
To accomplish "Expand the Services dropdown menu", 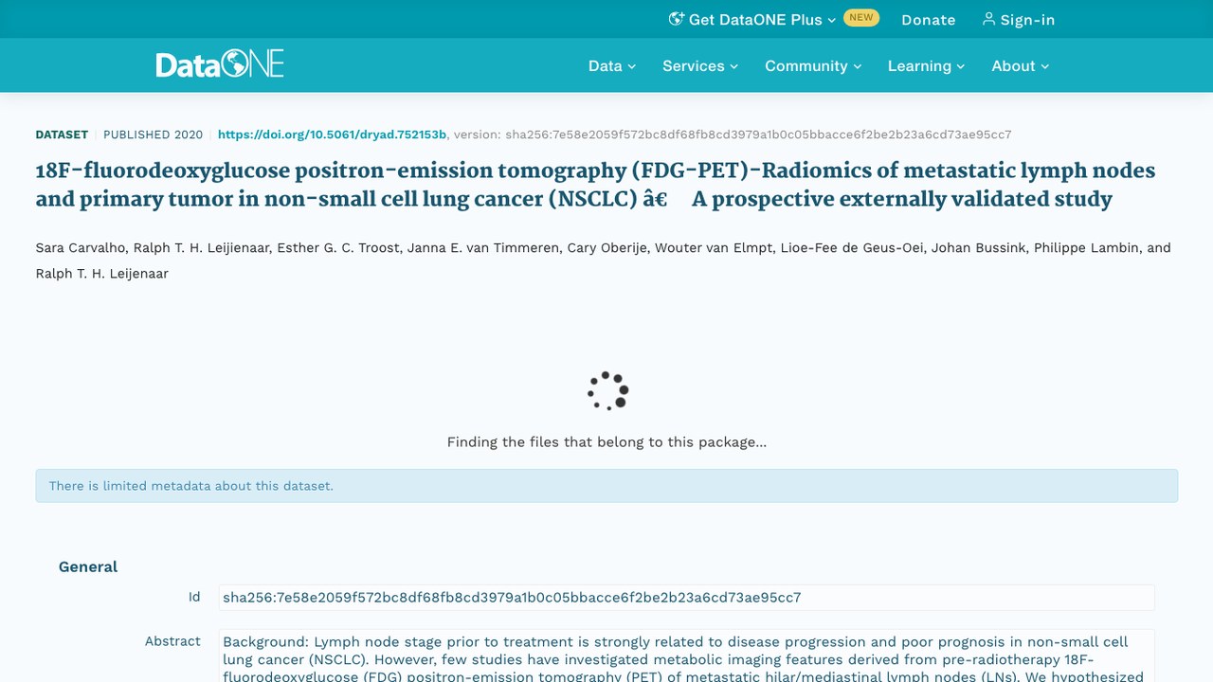I will click(x=700, y=65).
